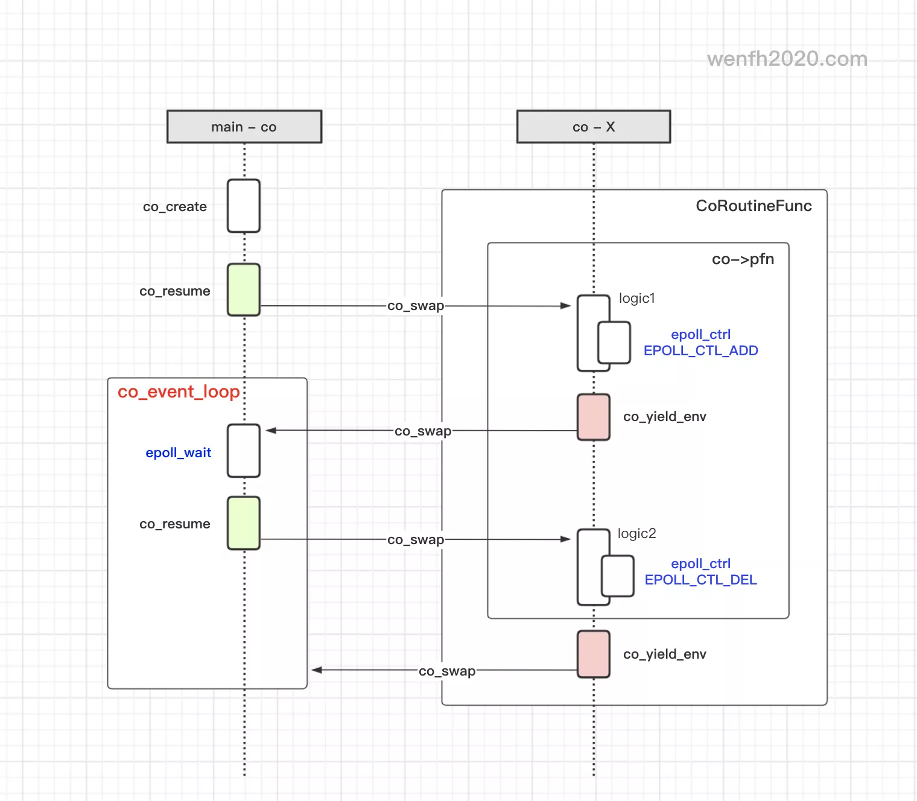The width and height of the screenshot is (917, 801).
Task: Click the green co_resume box inside co_event_loop
Action: click(244, 523)
